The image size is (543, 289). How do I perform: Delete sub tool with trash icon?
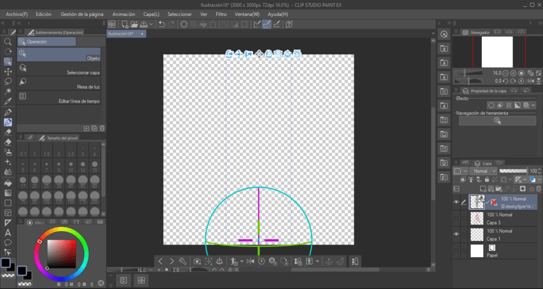click(102, 128)
